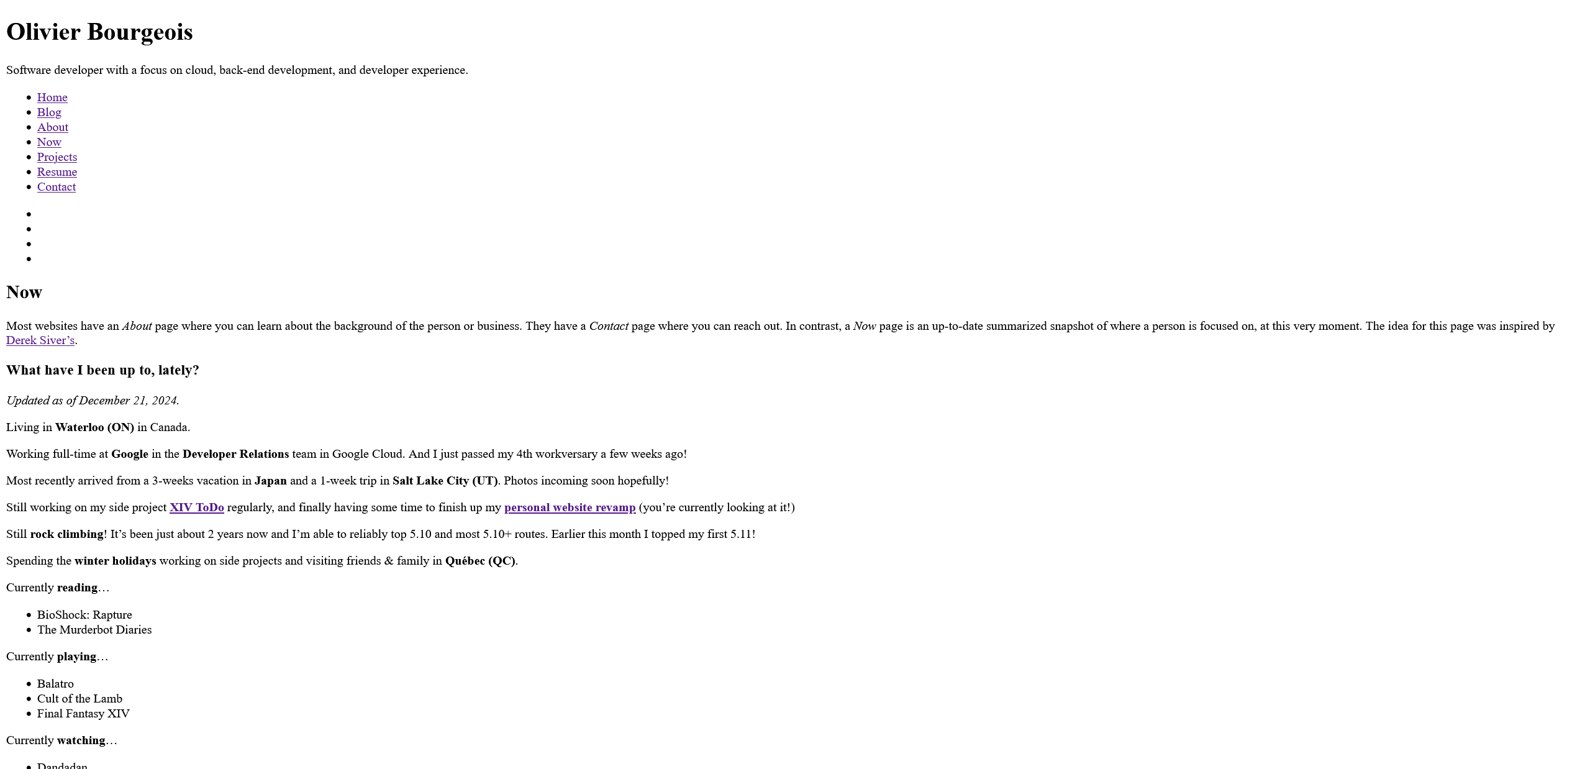Expand the Currently reading section
Viewport: 1590px width, 769px height.
click(x=57, y=588)
